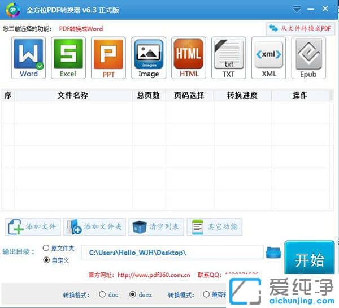Click the 文件名称 column header
339x308 pixels.
pyautogui.click(x=73, y=95)
